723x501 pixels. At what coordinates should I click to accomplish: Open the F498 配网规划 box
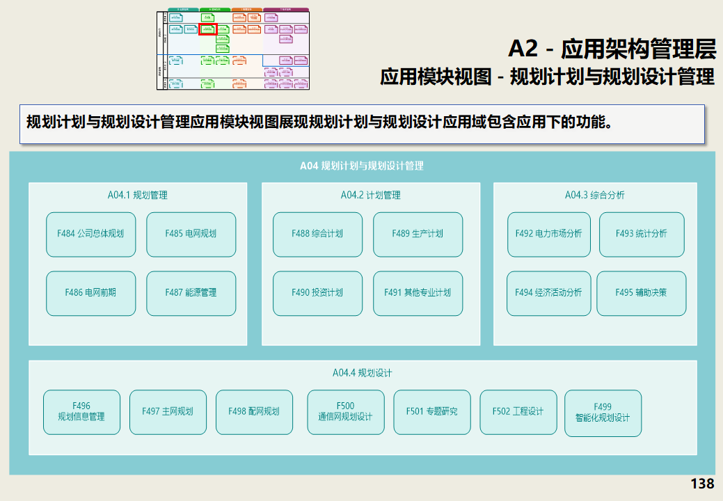coord(254,412)
